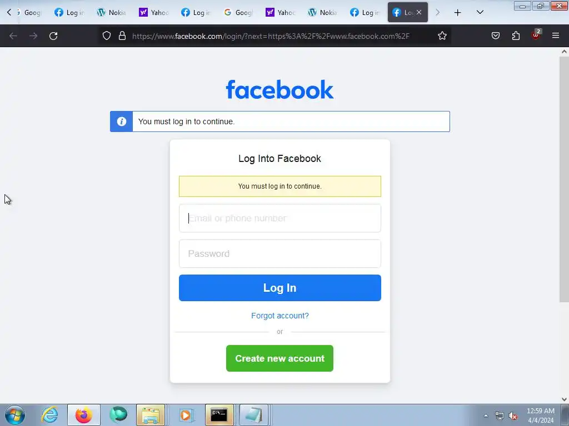
Task: Switch to the Nokia tab directly after a Yahoo tab
Action: pos(322,13)
